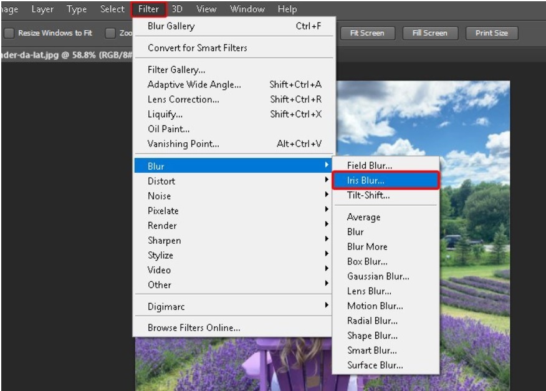This screenshot has width=546, height=391.
Task: Expand the Pixelate filter submenu
Action: (165, 211)
